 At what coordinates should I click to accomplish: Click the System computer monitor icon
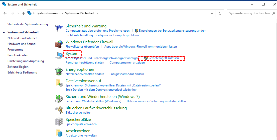pyautogui.click(x=59, y=56)
